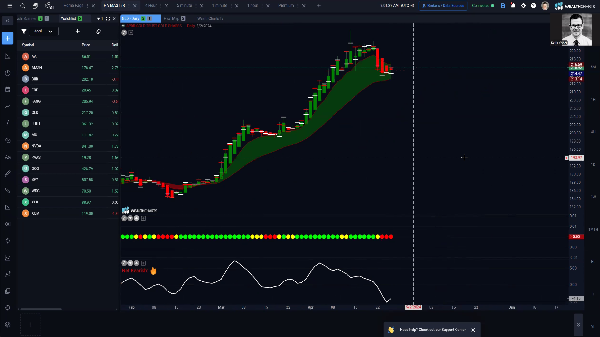Screen dimensions: 600x337
Task: Move Net Bearish indicator pane up
Action: [137, 263]
